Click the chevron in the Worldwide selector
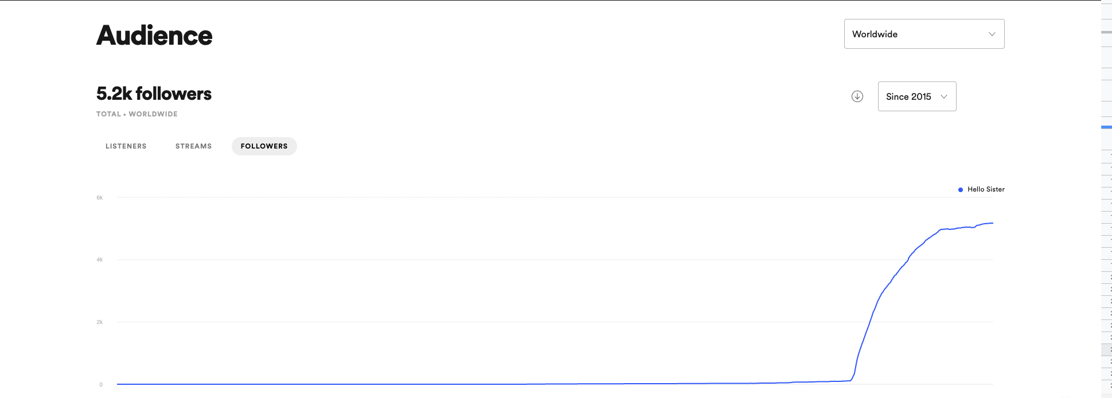This screenshot has width=1112, height=398. coord(992,34)
